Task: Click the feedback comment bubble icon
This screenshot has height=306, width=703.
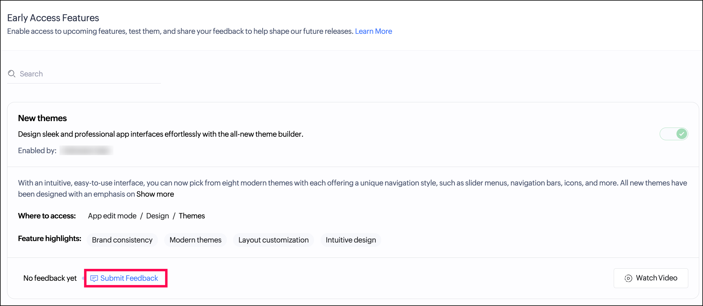Action: [94, 278]
